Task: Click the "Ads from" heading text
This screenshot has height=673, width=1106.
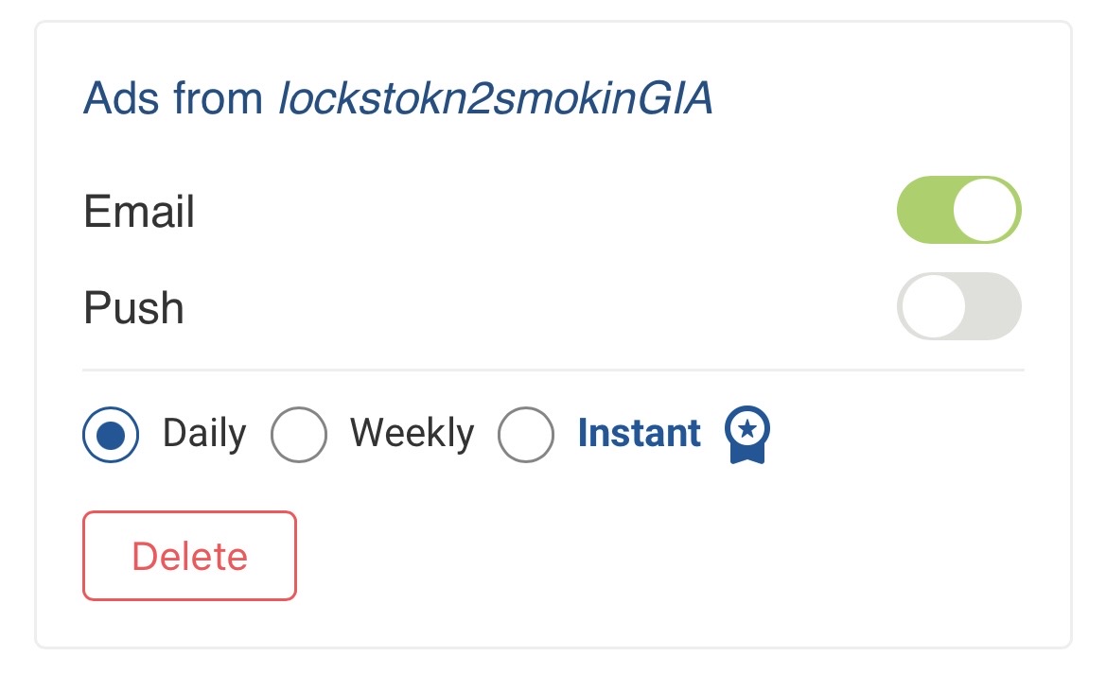Action: [x=173, y=99]
